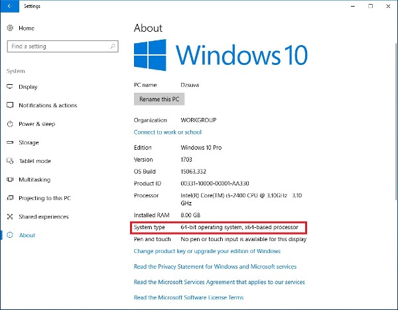The width and height of the screenshot is (398, 310).
Task: Open Projecting to this PC
Action: click(44, 198)
